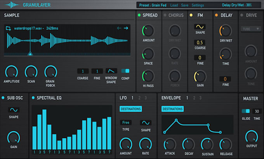
Task: Select Envelope tab 3
Action: (200, 98)
